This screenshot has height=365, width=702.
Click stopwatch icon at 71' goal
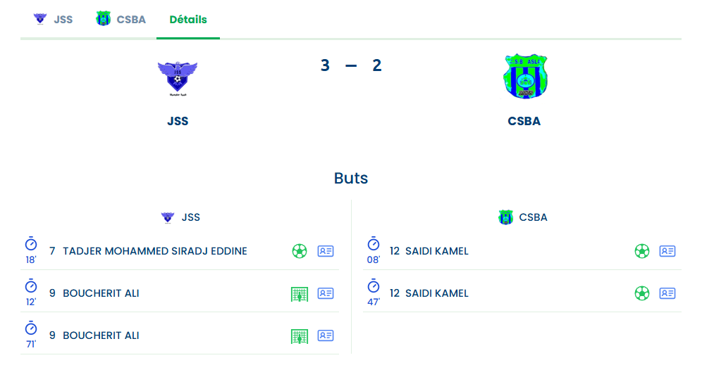[x=31, y=328]
